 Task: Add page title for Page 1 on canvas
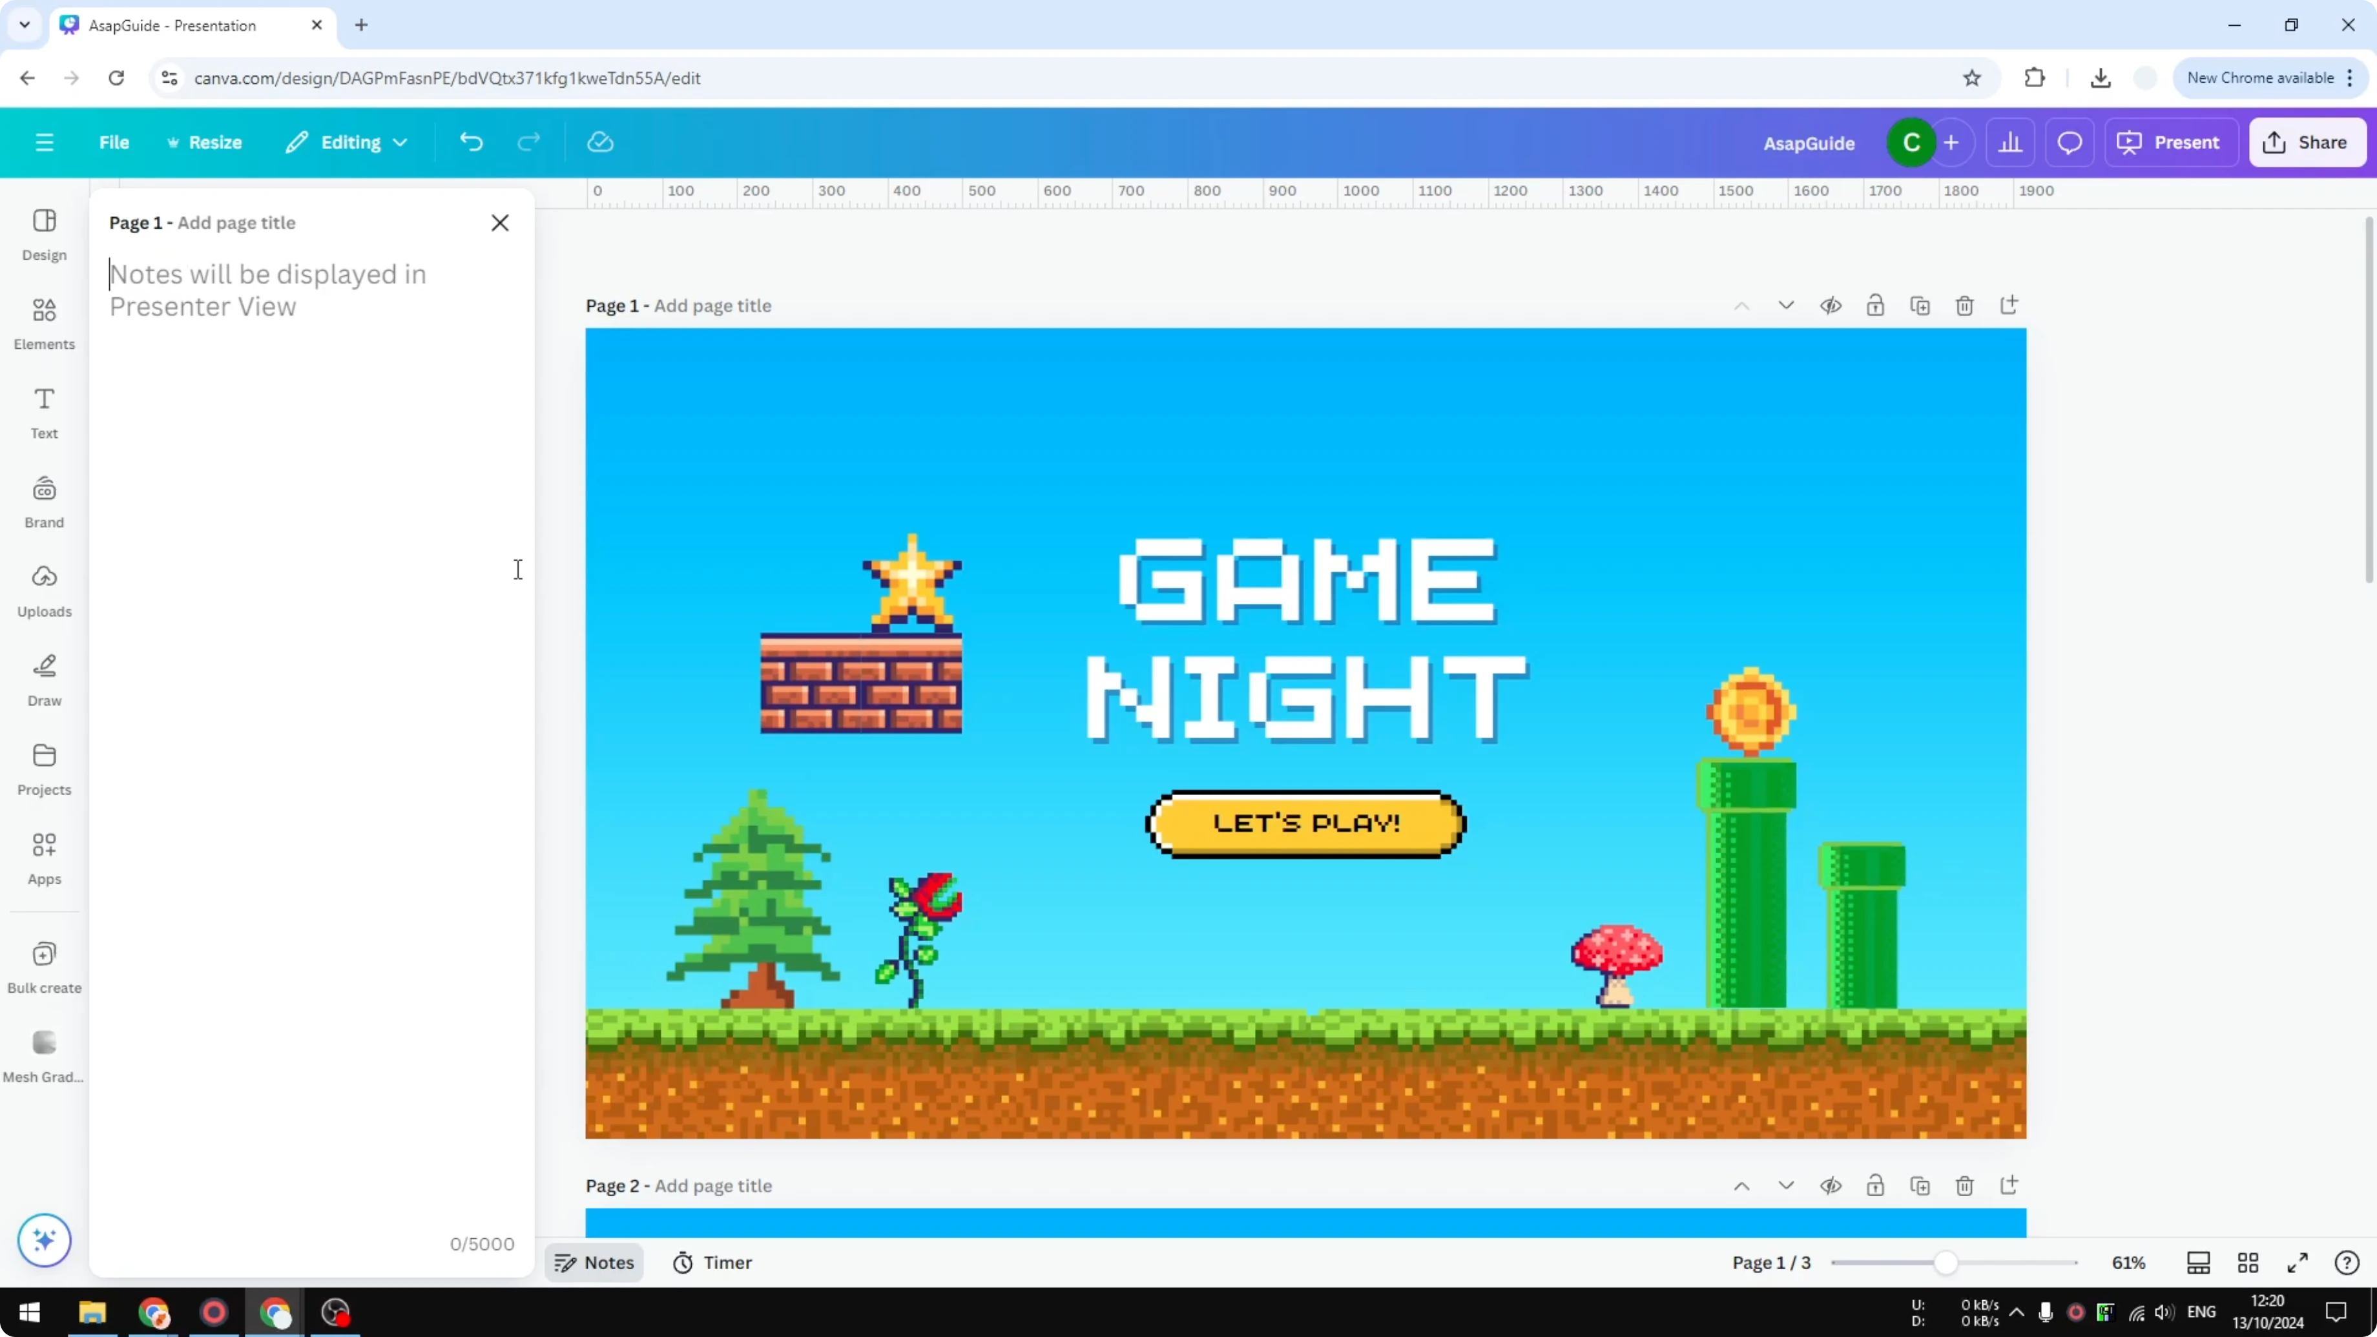712,306
